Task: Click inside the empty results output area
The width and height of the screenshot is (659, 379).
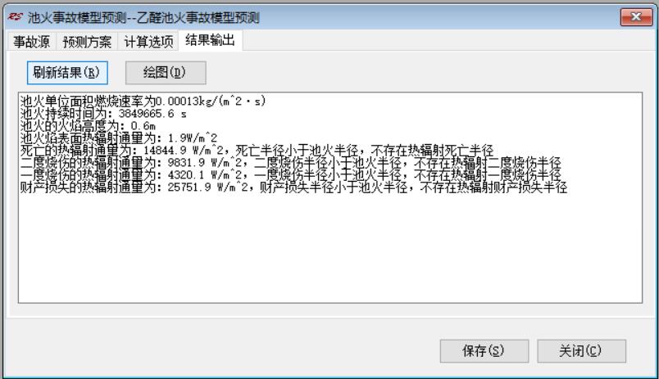Action: (330, 248)
